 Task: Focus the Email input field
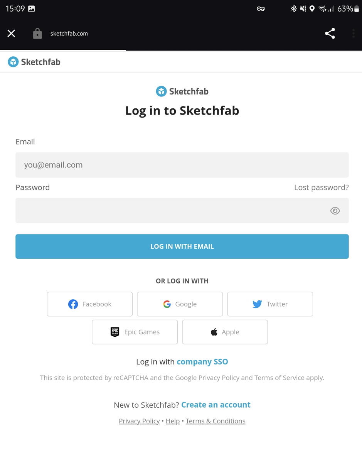point(182,165)
